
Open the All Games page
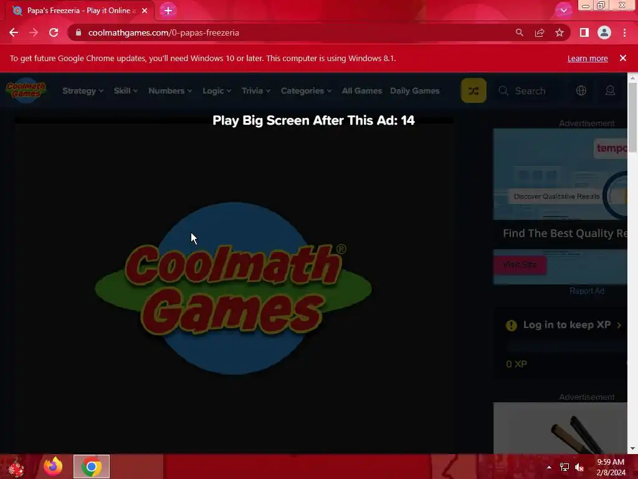(362, 91)
